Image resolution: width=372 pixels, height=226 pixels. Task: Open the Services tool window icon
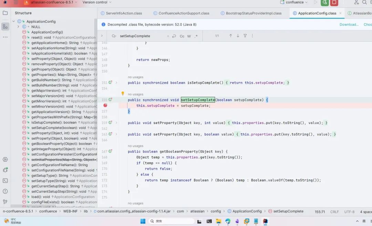[5, 160]
